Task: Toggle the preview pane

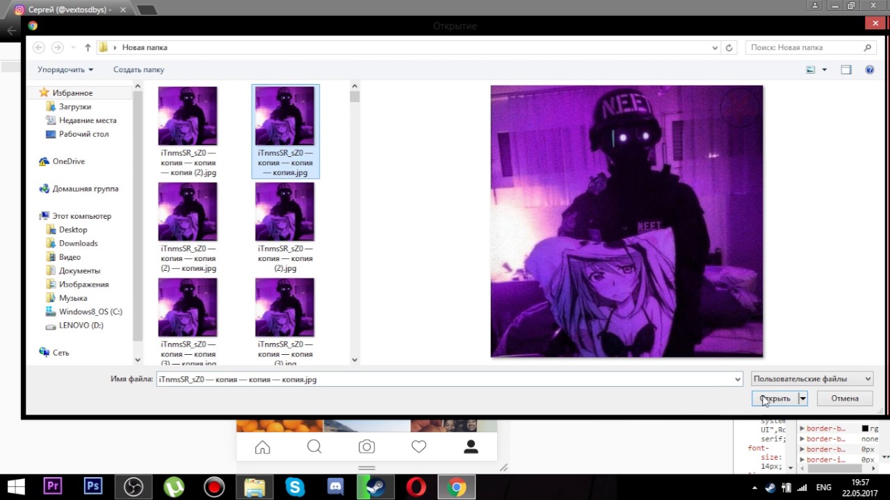Action: [846, 69]
